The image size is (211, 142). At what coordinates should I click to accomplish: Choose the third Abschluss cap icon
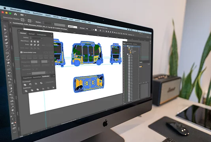[38, 42]
